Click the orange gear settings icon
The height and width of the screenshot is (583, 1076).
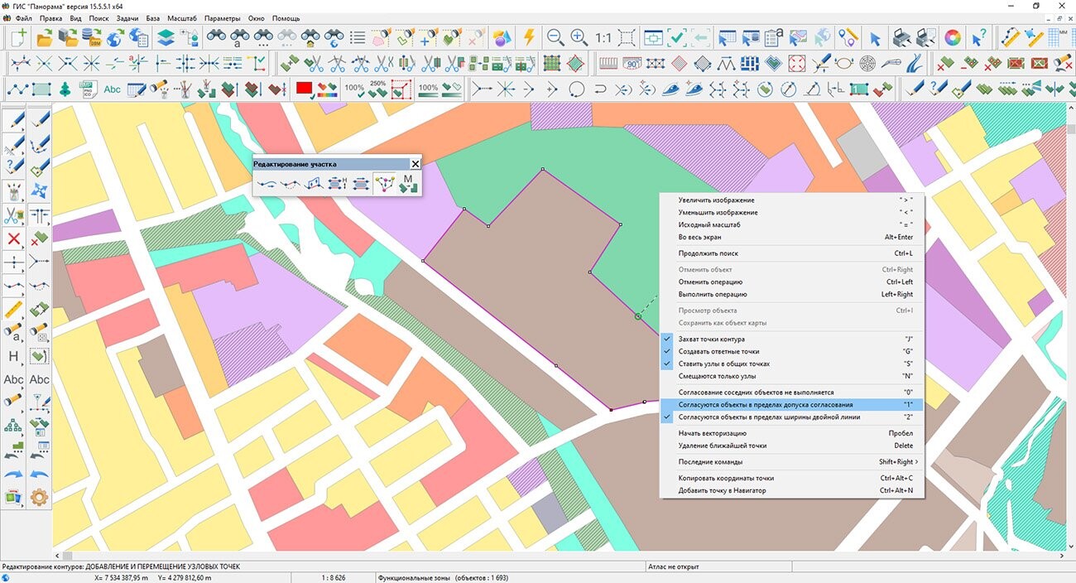click(39, 498)
